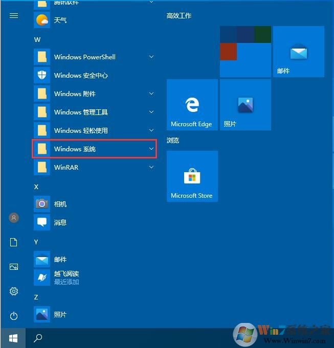The image size is (334, 348).
Task: Expand the 腾讯软件 chevron at top
Action: click(151, 2)
